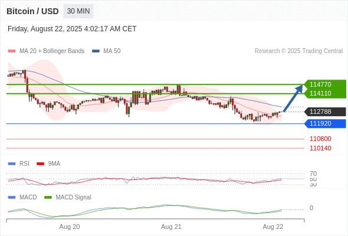Click the Research © 2025 Trading Central text
The image size is (348, 236).
tap(298, 51)
